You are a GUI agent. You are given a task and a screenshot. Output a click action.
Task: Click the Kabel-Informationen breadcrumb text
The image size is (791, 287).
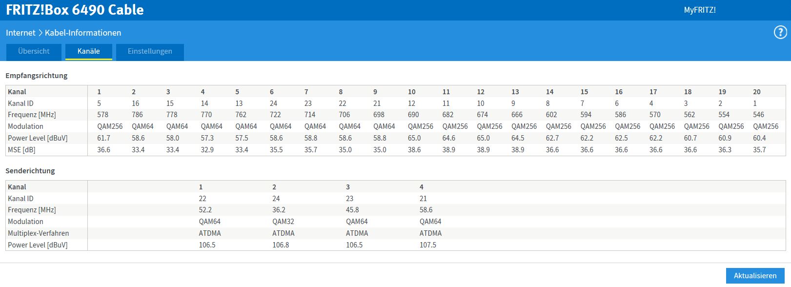coord(83,33)
